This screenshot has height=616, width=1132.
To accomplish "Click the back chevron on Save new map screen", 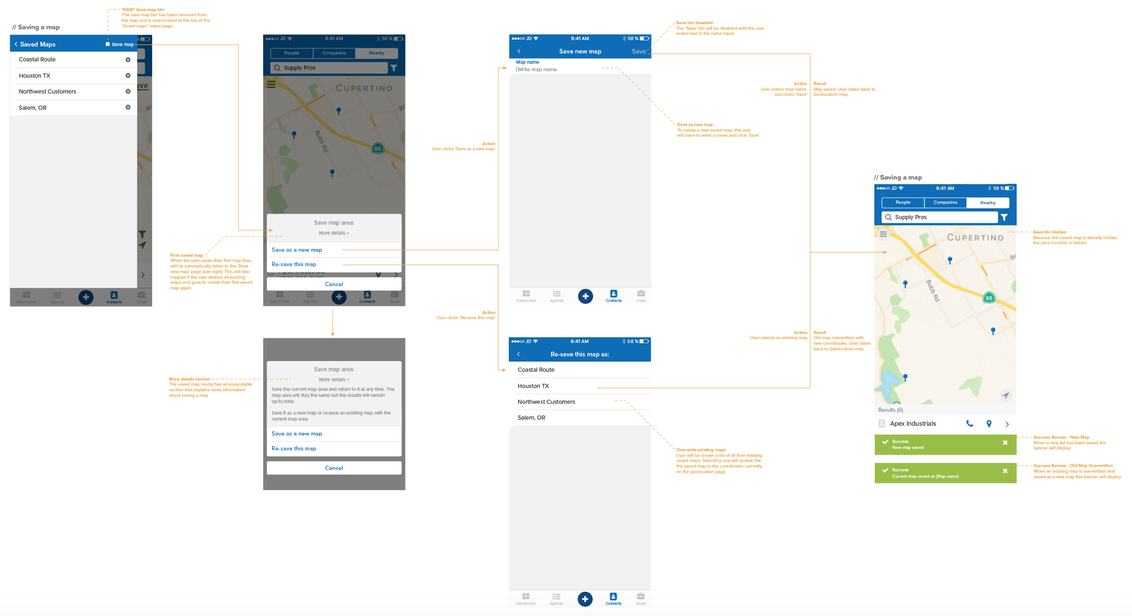I will tap(519, 51).
